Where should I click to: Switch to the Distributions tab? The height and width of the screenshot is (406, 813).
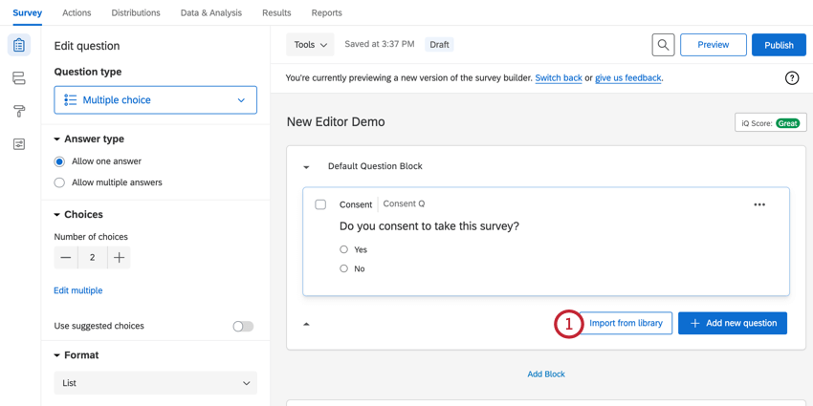coord(136,13)
